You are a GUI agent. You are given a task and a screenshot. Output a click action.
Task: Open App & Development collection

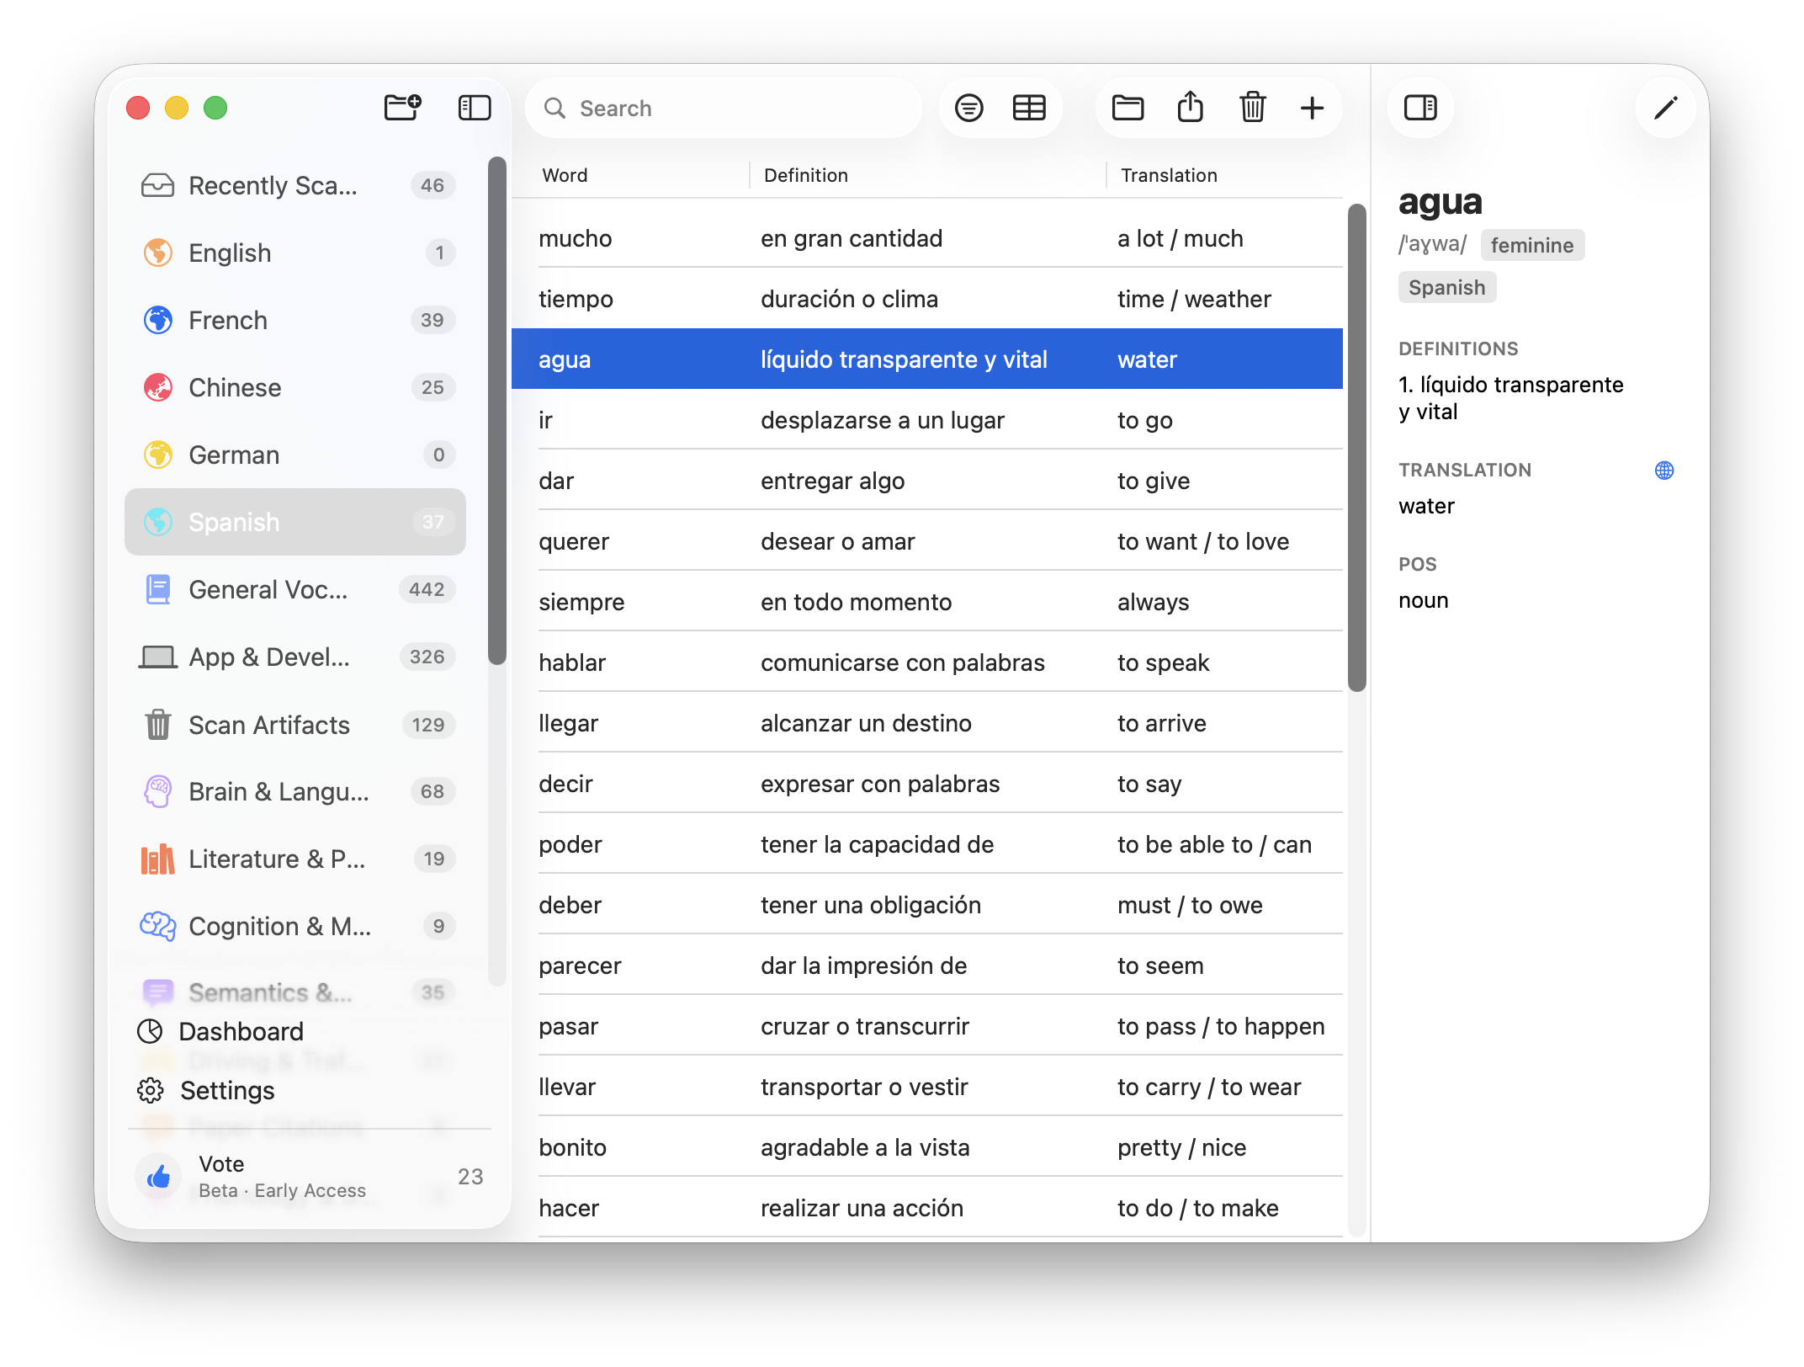[295, 657]
